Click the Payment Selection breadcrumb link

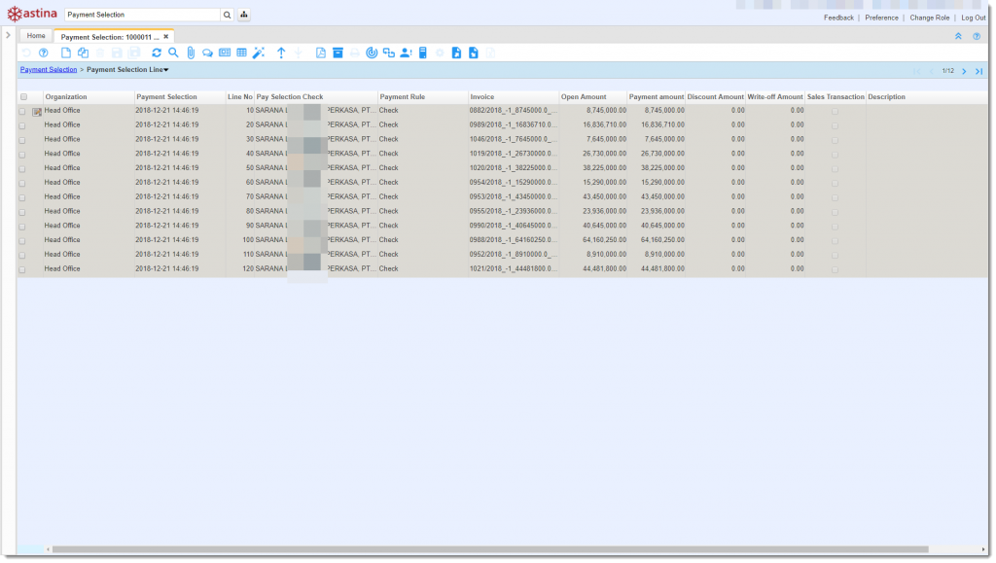(48, 70)
